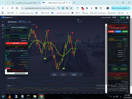Click the back arrow at chart bottom-left
132x99 pixels.
[3, 93]
